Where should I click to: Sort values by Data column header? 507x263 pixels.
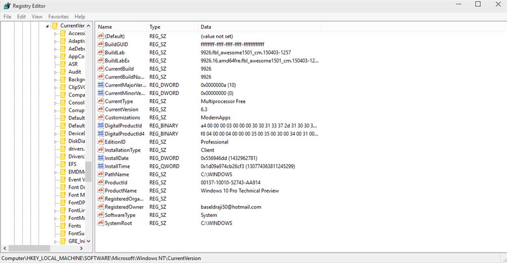(x=259, y=27)
